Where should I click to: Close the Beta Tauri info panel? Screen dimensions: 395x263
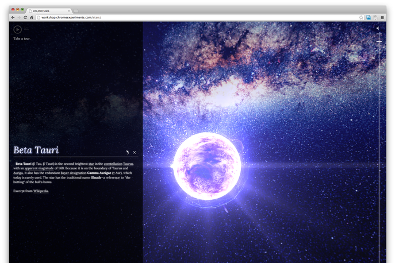click(135, 152)
